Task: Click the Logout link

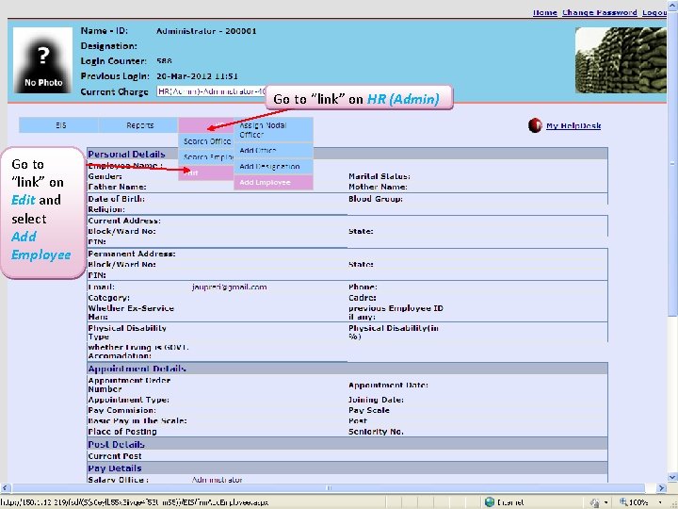Action: point(654,12)
